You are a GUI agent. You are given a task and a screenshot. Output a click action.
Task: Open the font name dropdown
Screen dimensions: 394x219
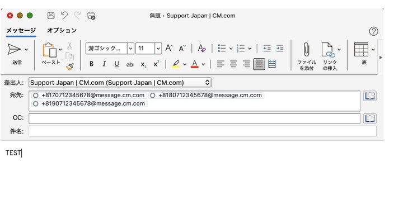tap(130, 49)
